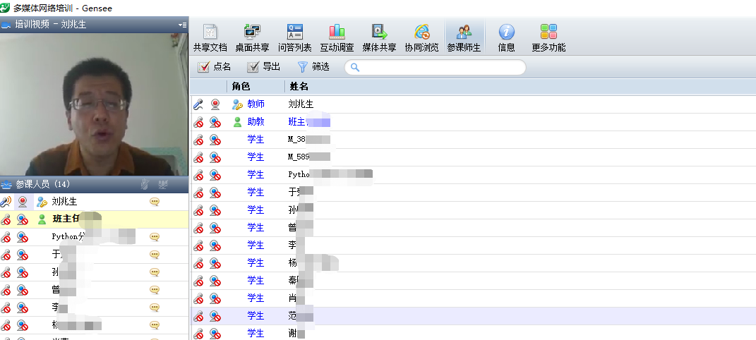Viewport: 756px width, 340px height.
Task: Select the student row starting with 范
Action: point(473,317)
